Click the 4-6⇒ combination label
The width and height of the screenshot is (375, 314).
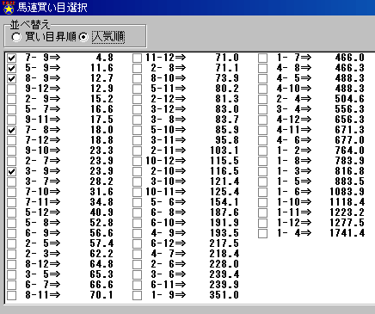(294, 140)
